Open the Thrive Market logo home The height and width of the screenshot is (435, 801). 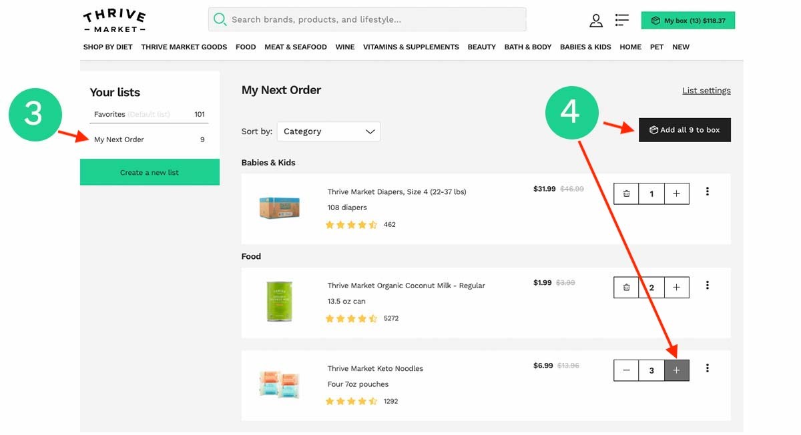[114, 21]
